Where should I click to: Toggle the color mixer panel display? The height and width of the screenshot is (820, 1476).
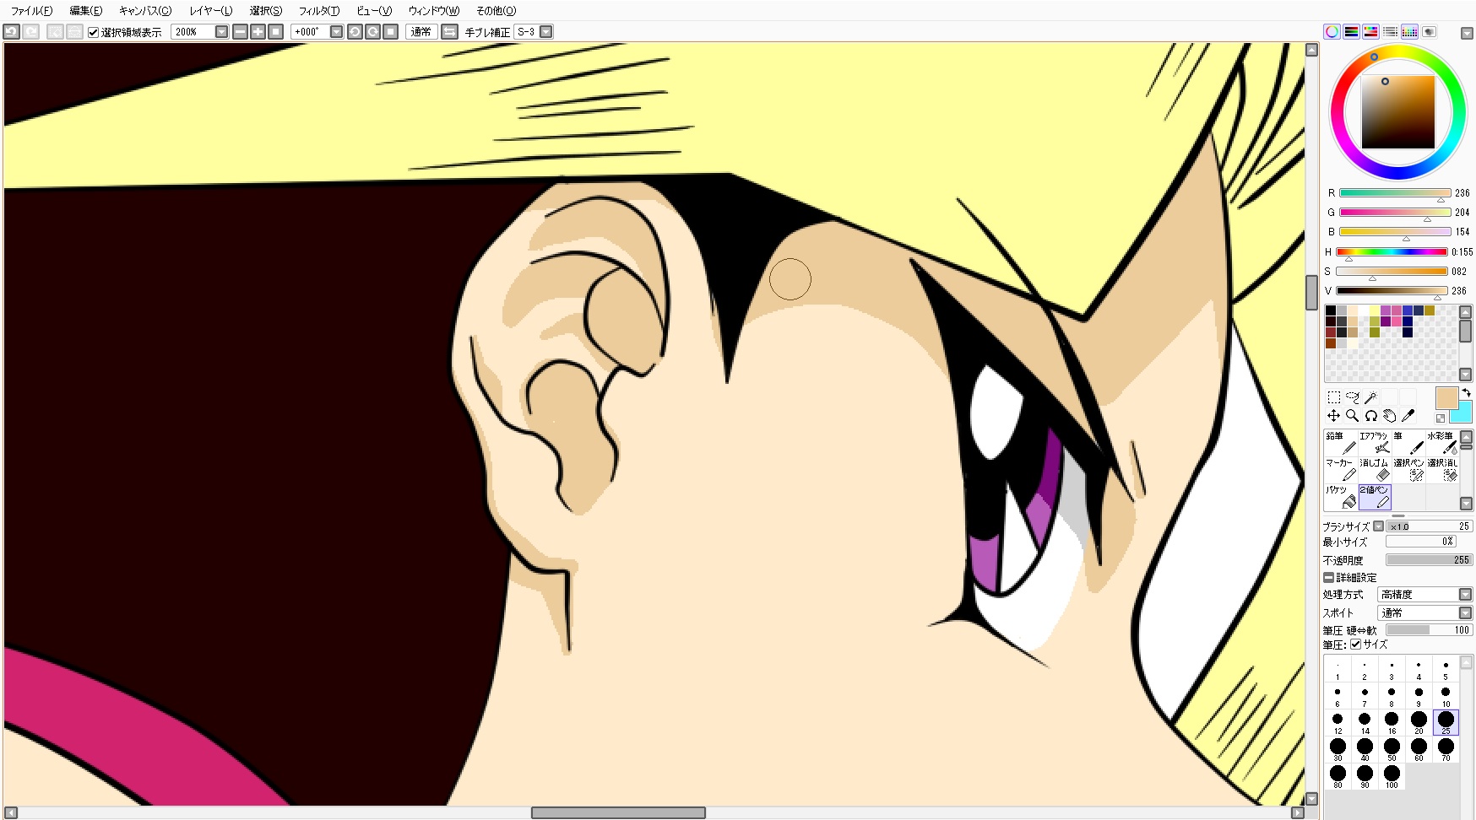pos(1390,32)
